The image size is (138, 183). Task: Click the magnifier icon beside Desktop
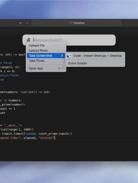coord(71,23)
